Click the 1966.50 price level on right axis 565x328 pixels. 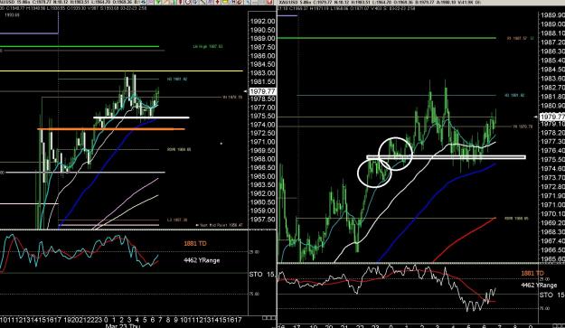552,249
